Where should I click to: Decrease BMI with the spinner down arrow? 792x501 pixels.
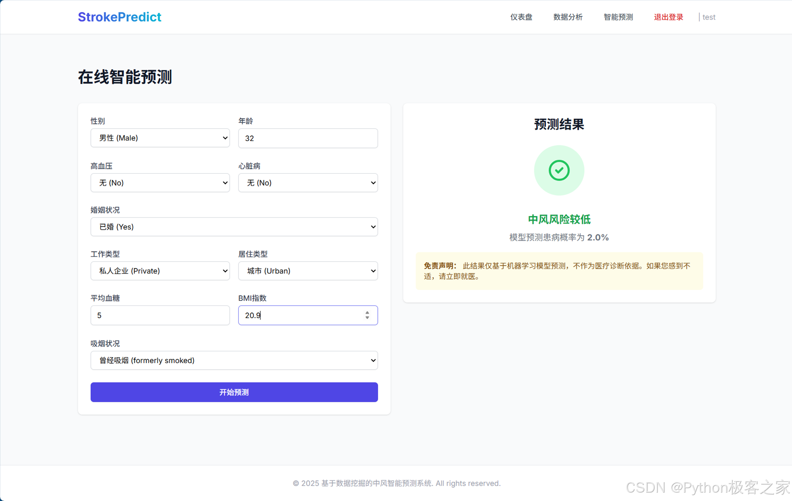[x=367, y=318]
